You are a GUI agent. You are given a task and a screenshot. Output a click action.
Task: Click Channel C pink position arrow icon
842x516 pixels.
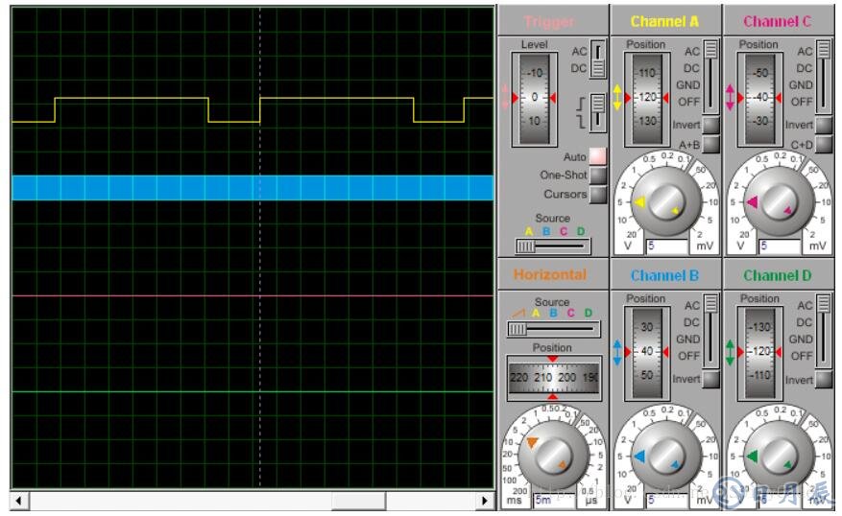point(731,98)
